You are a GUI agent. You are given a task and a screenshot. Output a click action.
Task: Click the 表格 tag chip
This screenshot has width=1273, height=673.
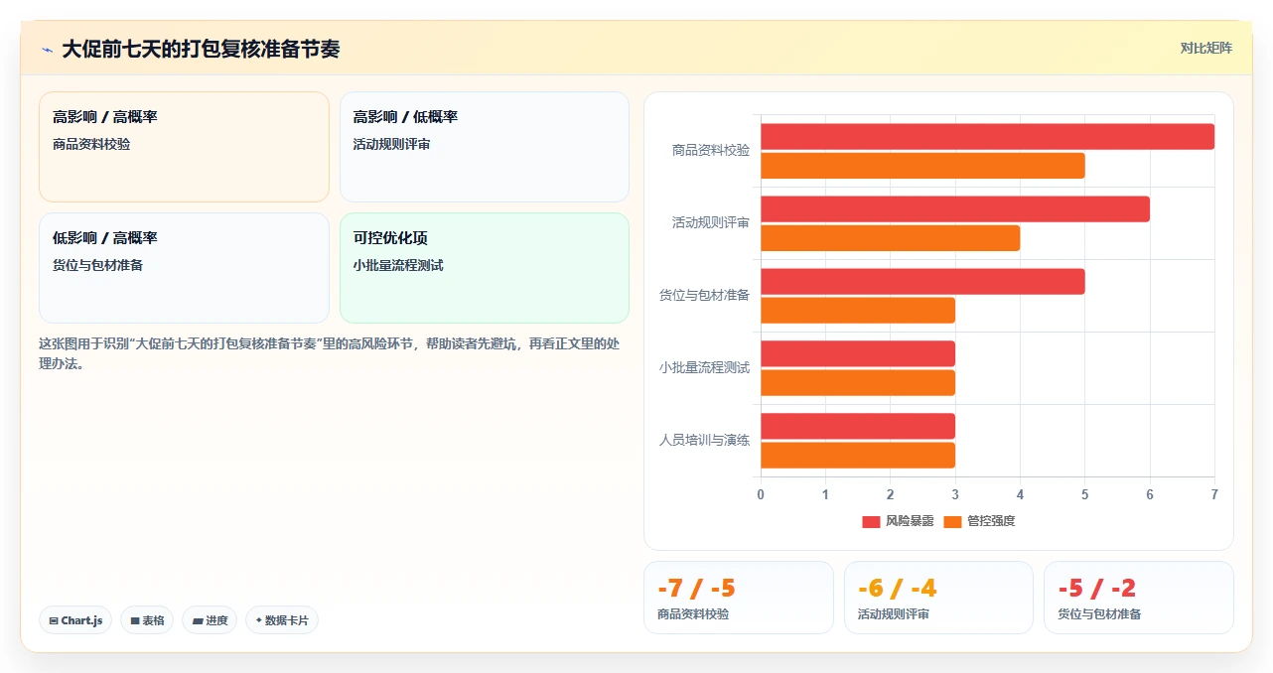tap(147, 620)
